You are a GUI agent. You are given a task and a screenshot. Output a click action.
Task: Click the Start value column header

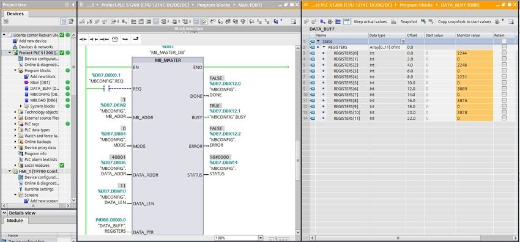440,35
